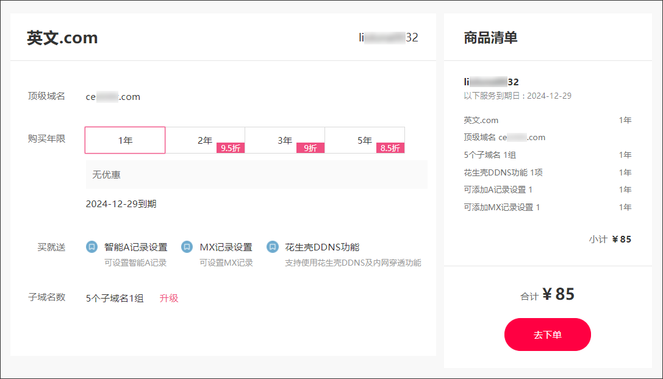This screenshot has height=379, width=663.
Task: Click the 花生壳DDNS功能 gift icon
Action: click(x=273, y=247)
